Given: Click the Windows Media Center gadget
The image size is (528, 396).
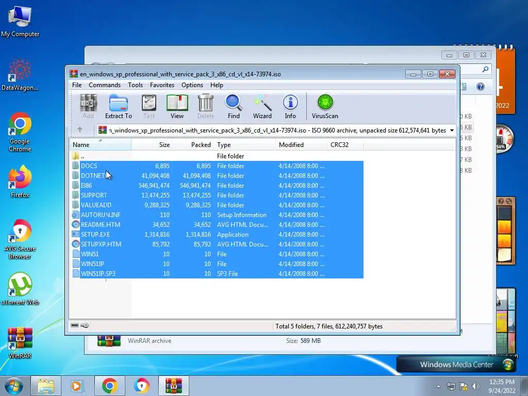Looking at the screenshot, I should (x=455, y=365).
